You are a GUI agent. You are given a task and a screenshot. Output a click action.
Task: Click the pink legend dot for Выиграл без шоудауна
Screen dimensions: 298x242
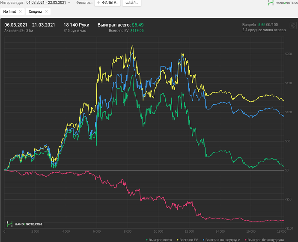(x=246, y=240)
